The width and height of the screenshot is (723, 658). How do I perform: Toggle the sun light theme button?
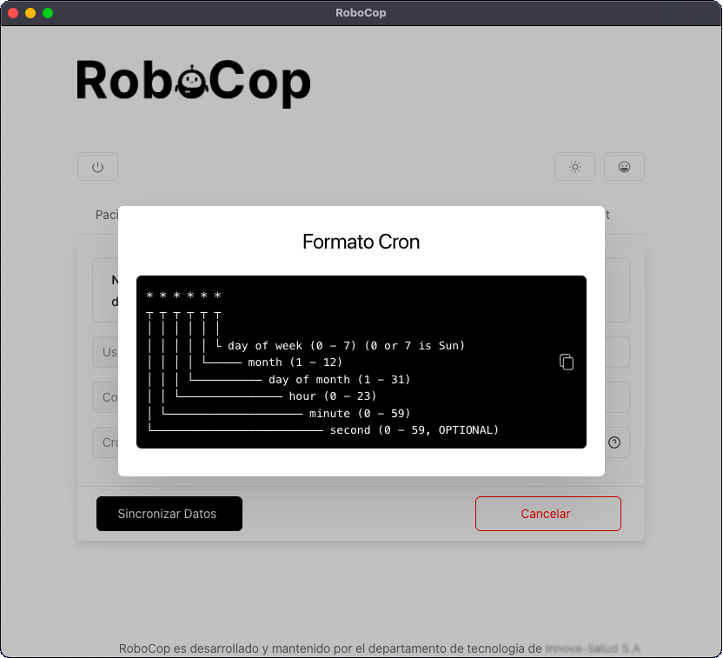(574, 167)
